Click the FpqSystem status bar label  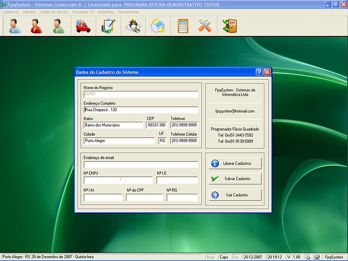tap(334, 257)
